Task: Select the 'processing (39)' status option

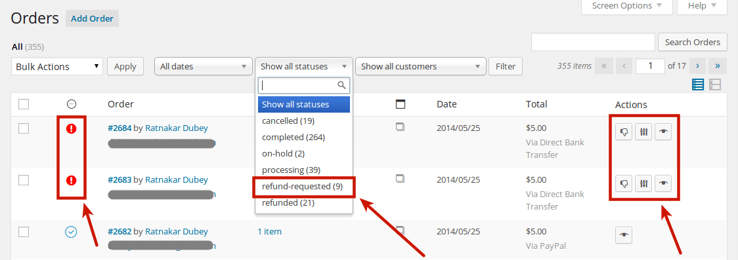Action: coord(303,170)
